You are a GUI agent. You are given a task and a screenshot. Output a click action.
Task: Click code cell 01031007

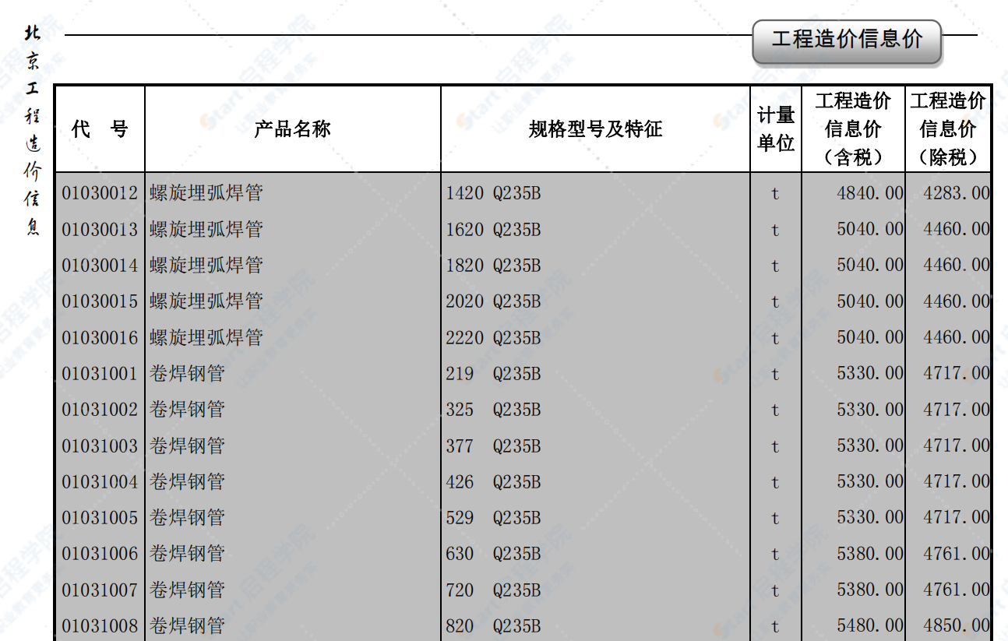[100, 590]
